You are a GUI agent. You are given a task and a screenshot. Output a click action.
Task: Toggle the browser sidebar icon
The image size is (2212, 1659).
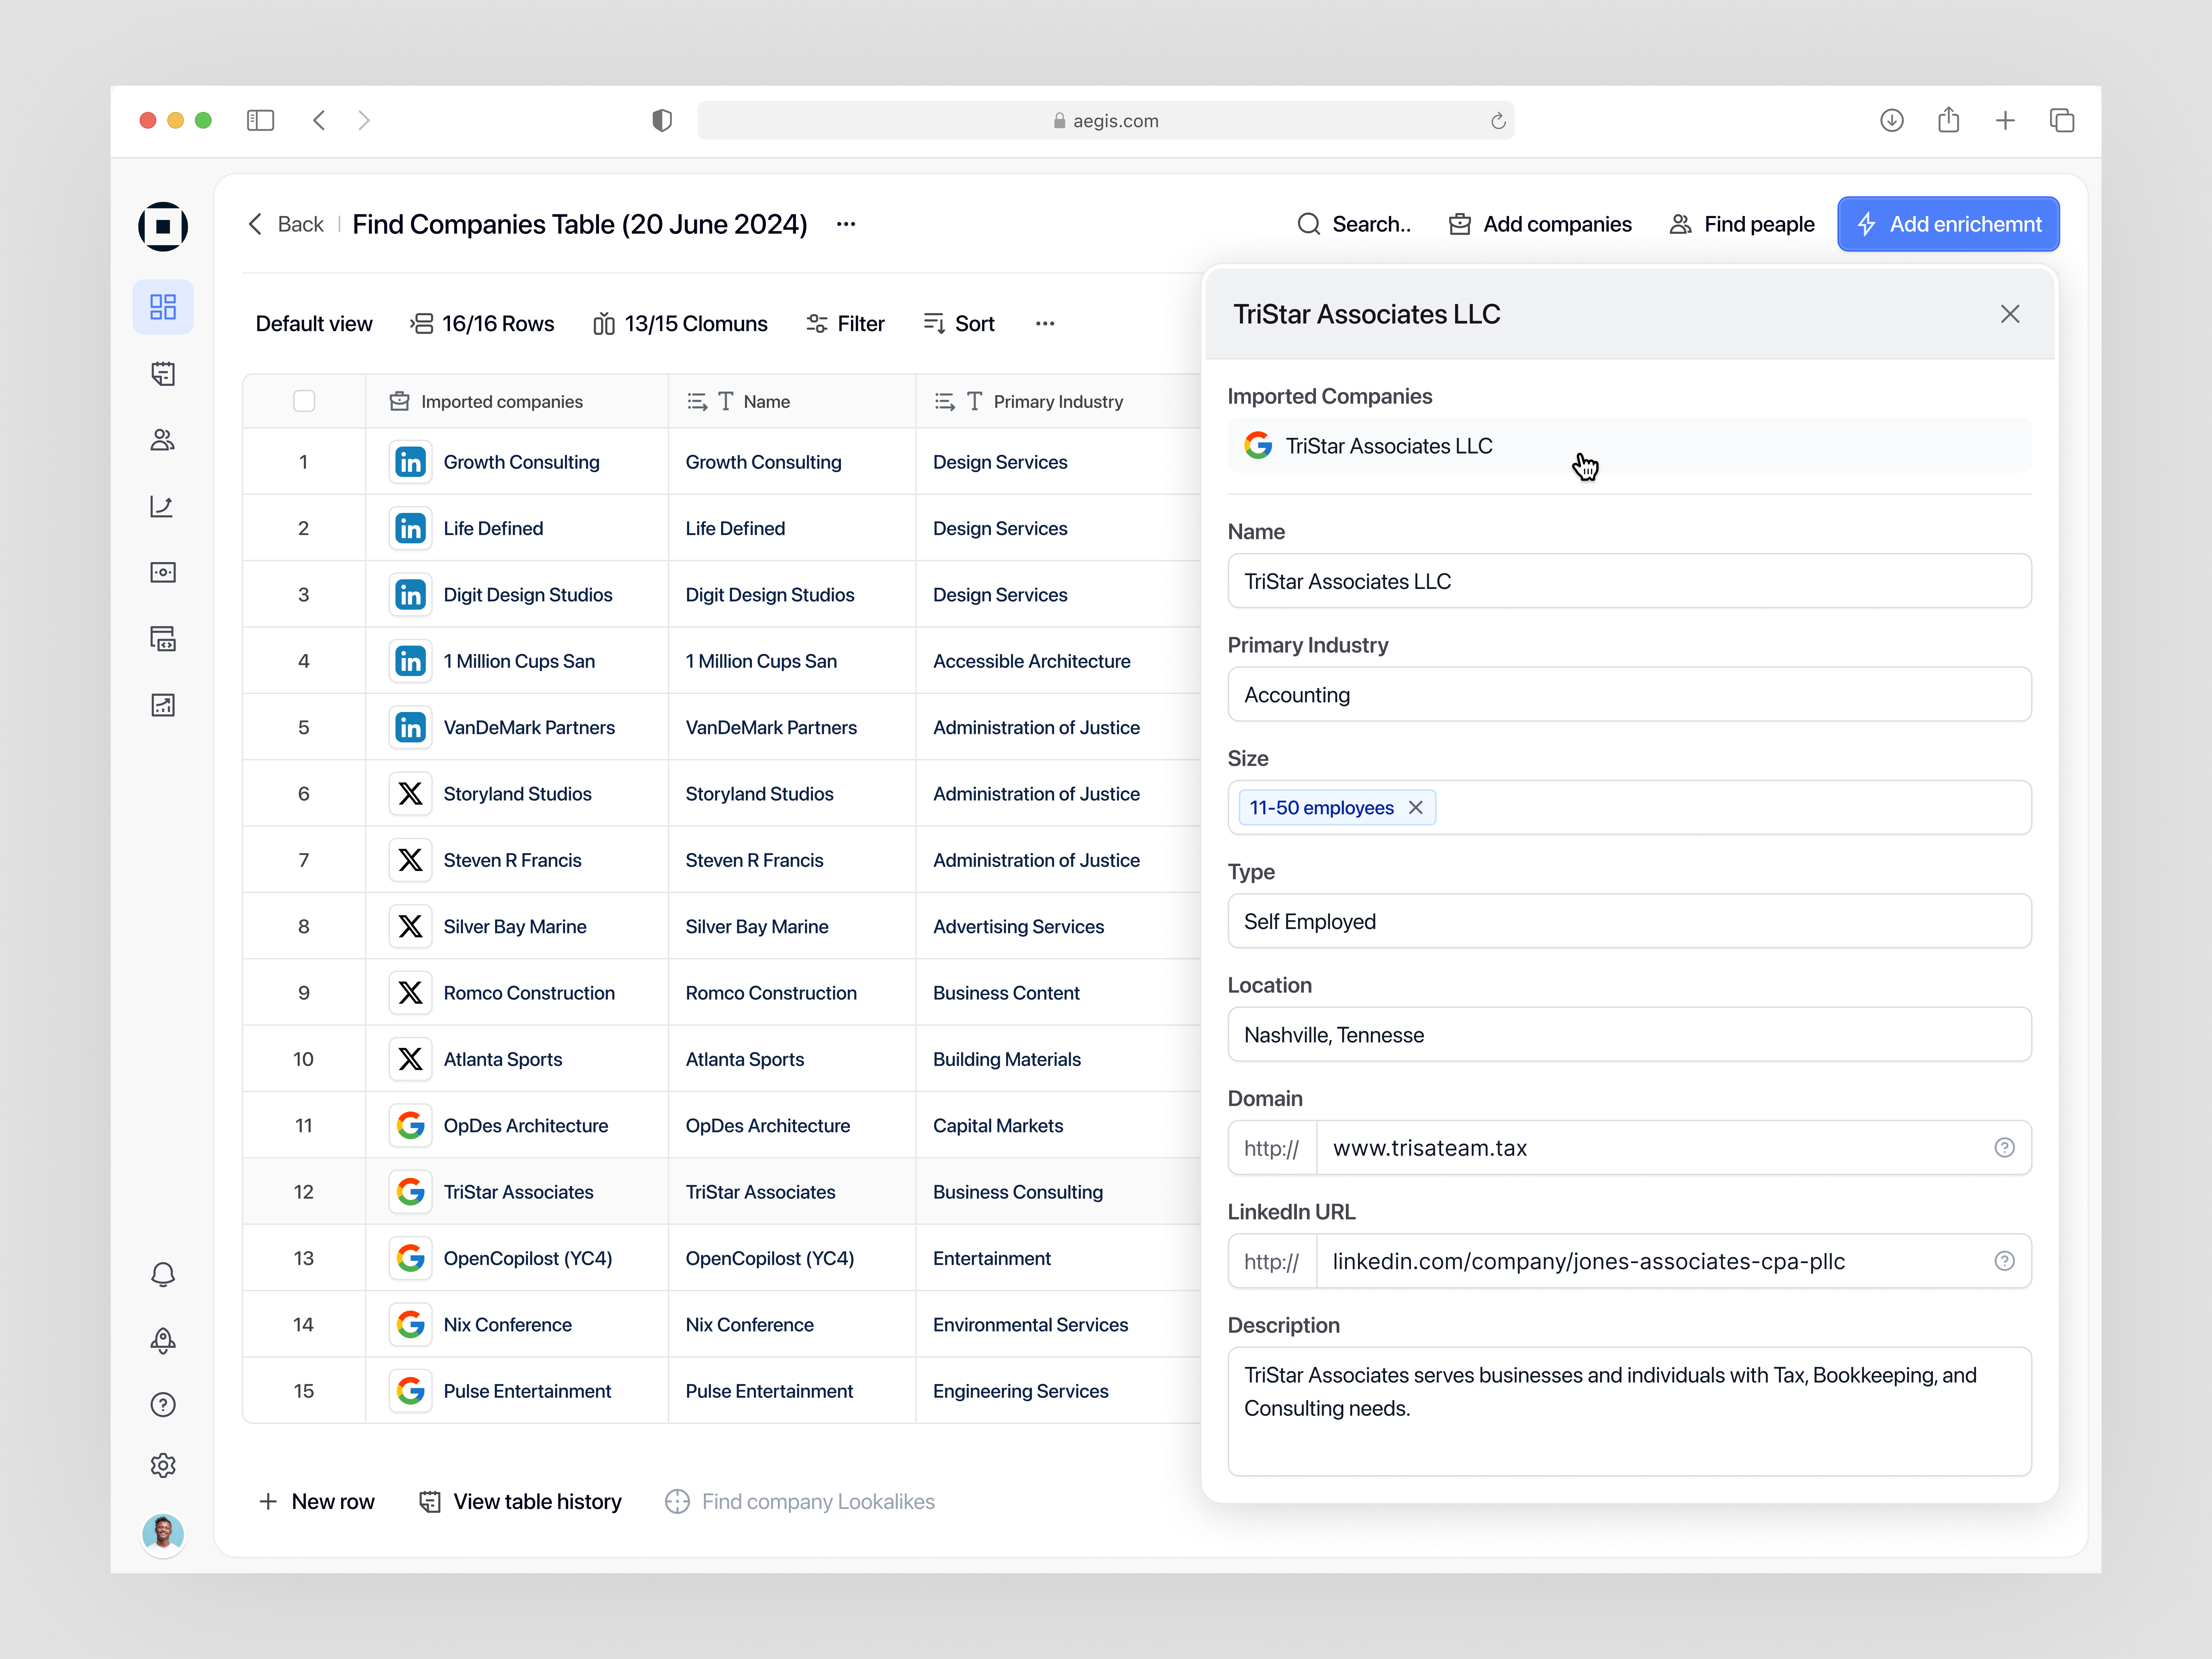(260, 121)
